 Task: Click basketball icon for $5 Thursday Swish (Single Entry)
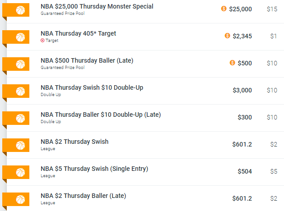pos(20,172)
